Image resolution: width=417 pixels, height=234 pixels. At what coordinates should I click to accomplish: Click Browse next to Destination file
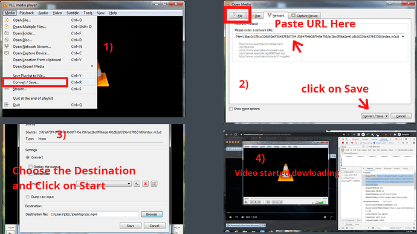pos(151,214)
